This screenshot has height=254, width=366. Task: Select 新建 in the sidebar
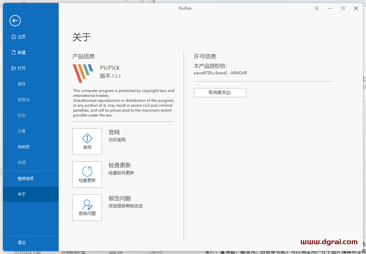click(30, 53)
